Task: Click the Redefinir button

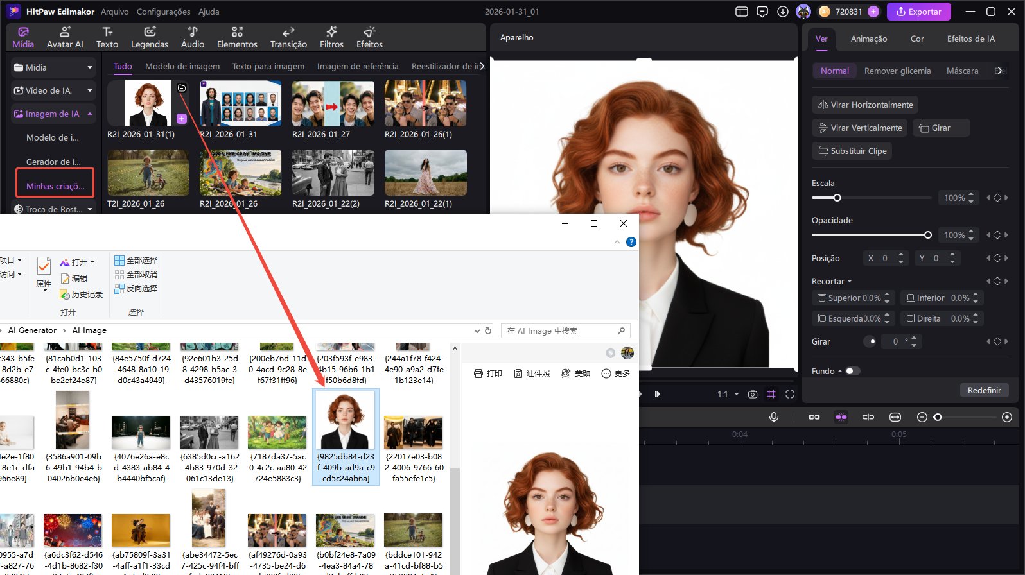Action: [984, 390]
